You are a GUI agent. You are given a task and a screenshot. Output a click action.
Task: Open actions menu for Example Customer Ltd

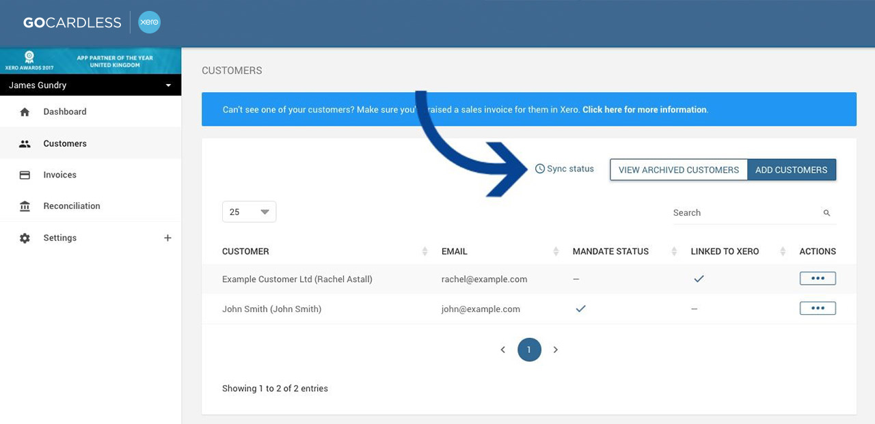(818, 279)
